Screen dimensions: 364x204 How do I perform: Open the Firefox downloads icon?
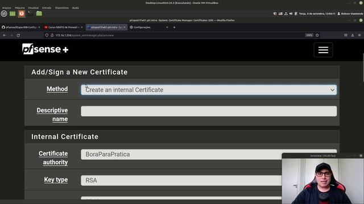coord(353,35)
